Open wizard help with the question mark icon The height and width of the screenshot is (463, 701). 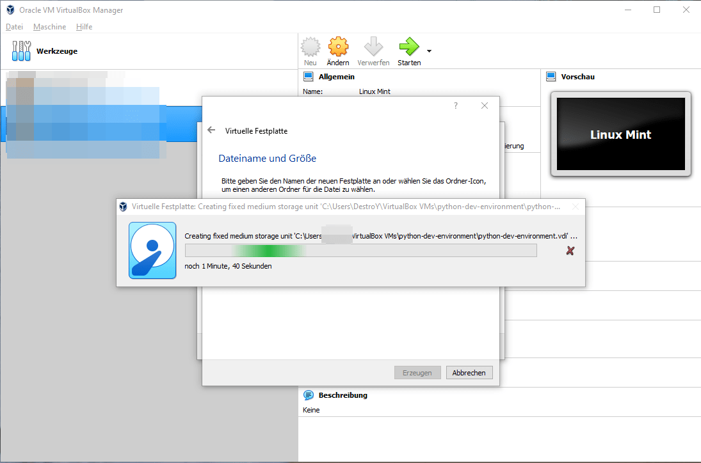coord(455,105)
